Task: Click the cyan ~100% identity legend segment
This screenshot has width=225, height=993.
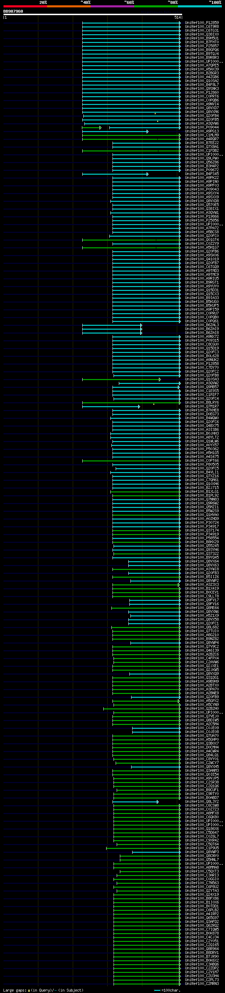Action: click(200, 6)
